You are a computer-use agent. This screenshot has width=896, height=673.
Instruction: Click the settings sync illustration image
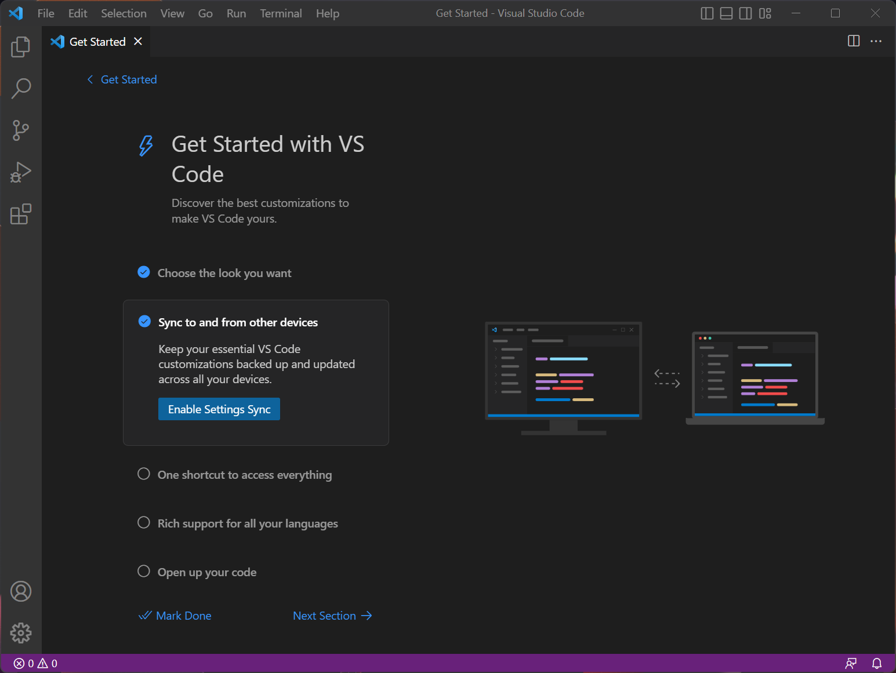(x=655, y=378)
